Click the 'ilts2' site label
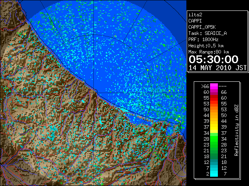The image size is (249, 186). 195,15
